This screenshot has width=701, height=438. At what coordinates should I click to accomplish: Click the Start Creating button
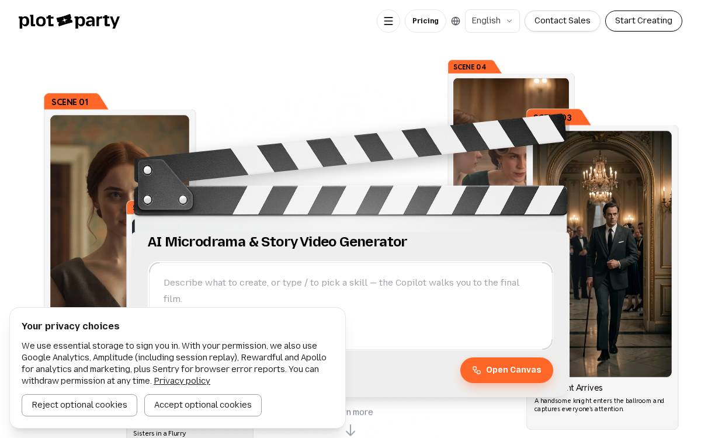[x=643, y=21]
